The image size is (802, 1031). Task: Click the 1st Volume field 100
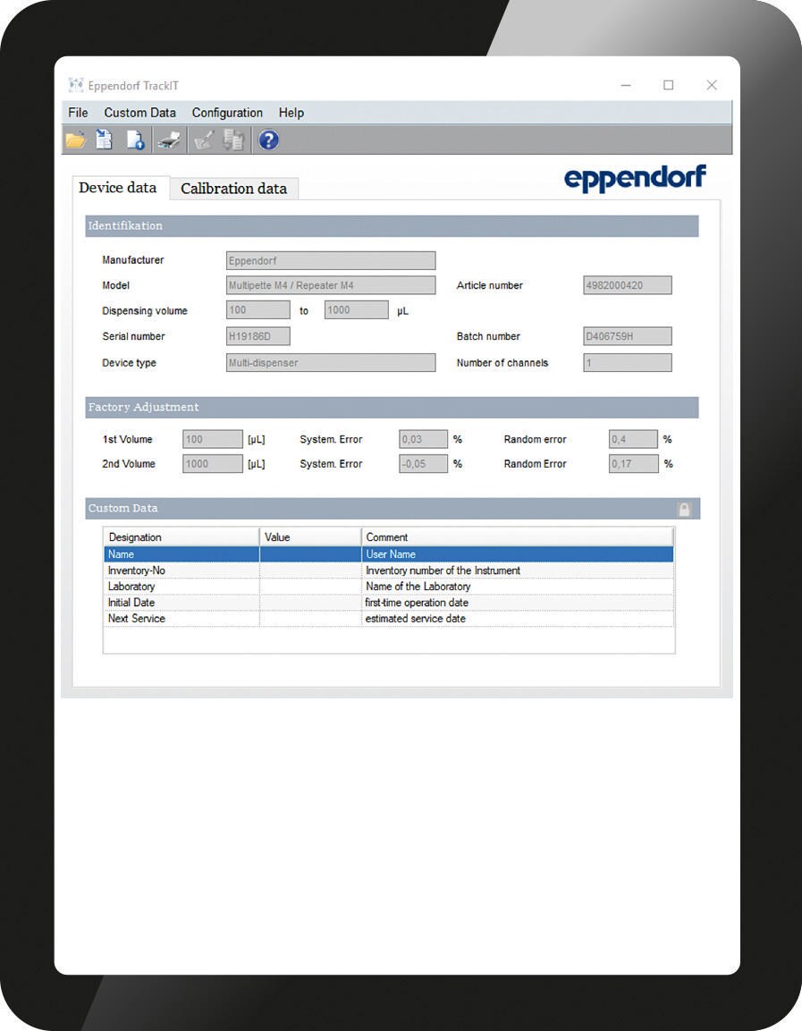pos(212,439)
